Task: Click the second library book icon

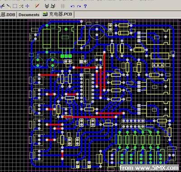Action: pos(53,6)
